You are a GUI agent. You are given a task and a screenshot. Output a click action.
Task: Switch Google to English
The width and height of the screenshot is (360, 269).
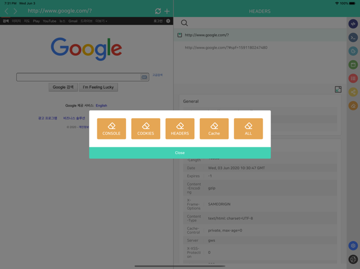[x=101, y=105]
